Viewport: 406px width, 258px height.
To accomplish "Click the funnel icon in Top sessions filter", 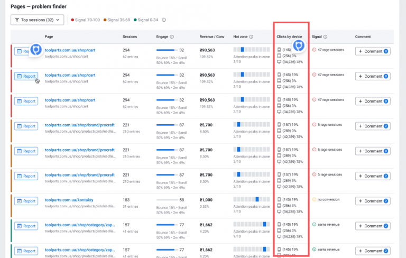I will (17, 20).
